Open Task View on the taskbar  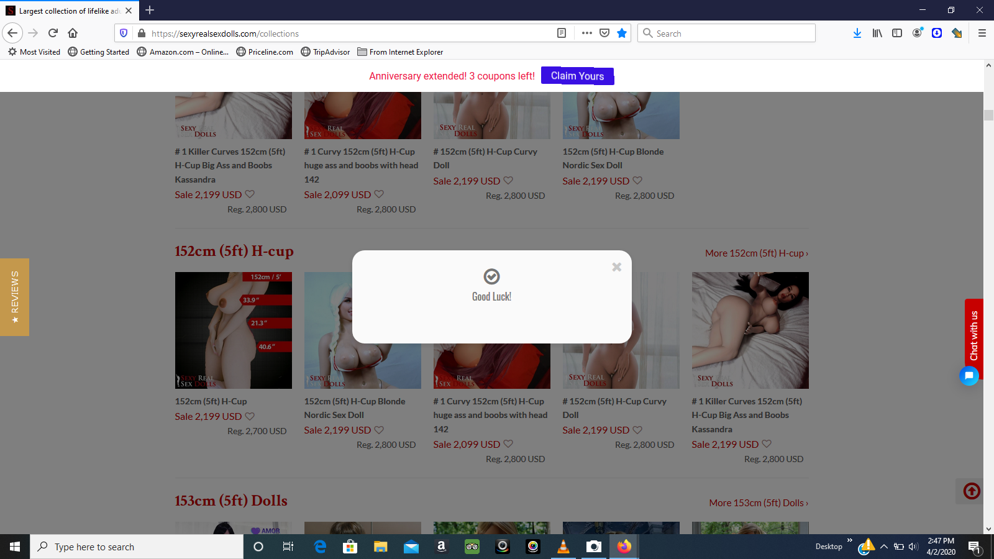pyautogui.click(x=288, y=547)
